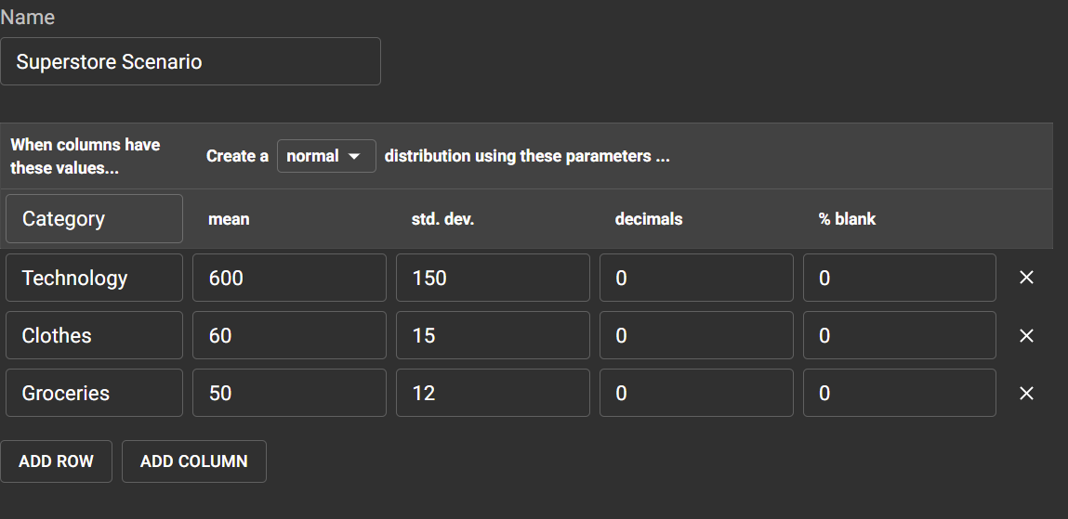The width and height of the screenshot is (1068, 519).
Task: Open the normal distribution dropdown
Action: point(326,156)
